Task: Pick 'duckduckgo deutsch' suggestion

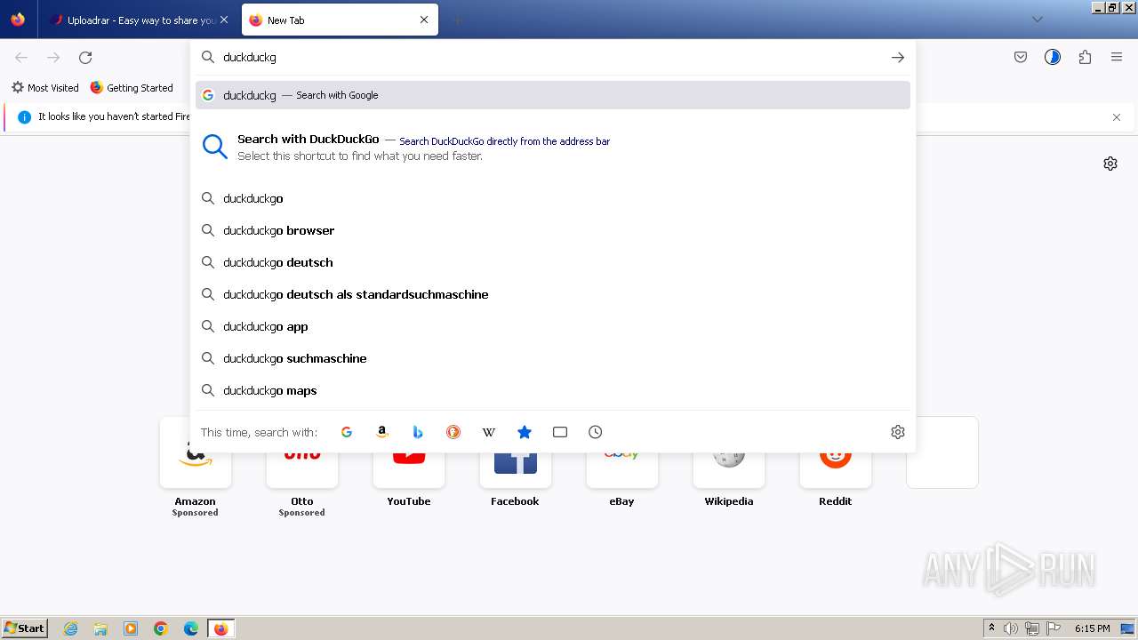Action: [x=553, y=262]
